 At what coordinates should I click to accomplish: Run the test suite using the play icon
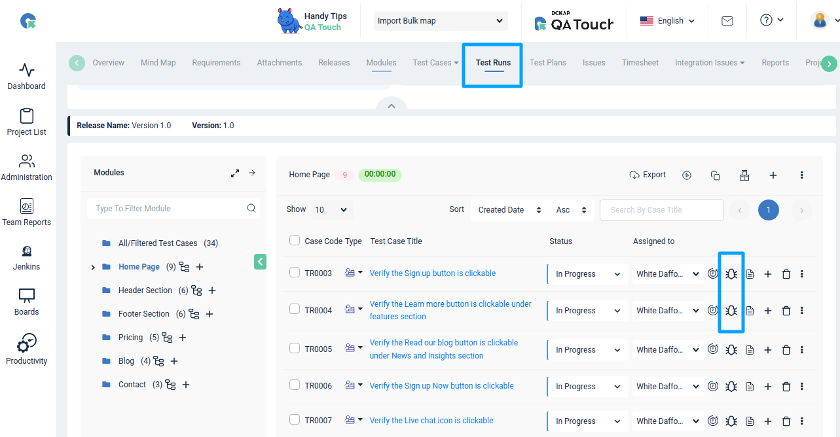[x=687, y=175]
